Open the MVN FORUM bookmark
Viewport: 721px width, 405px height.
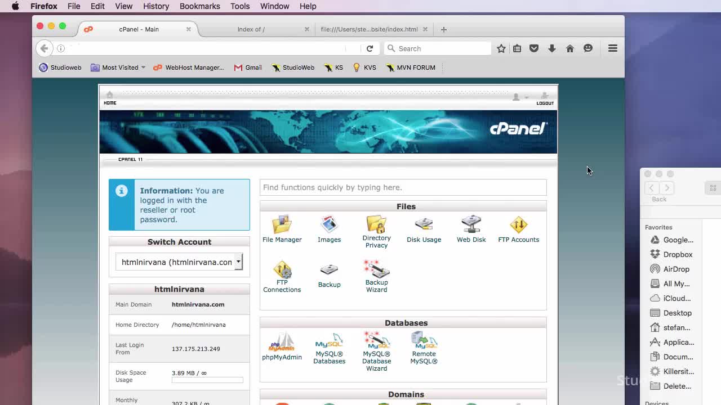click(411, 67)
